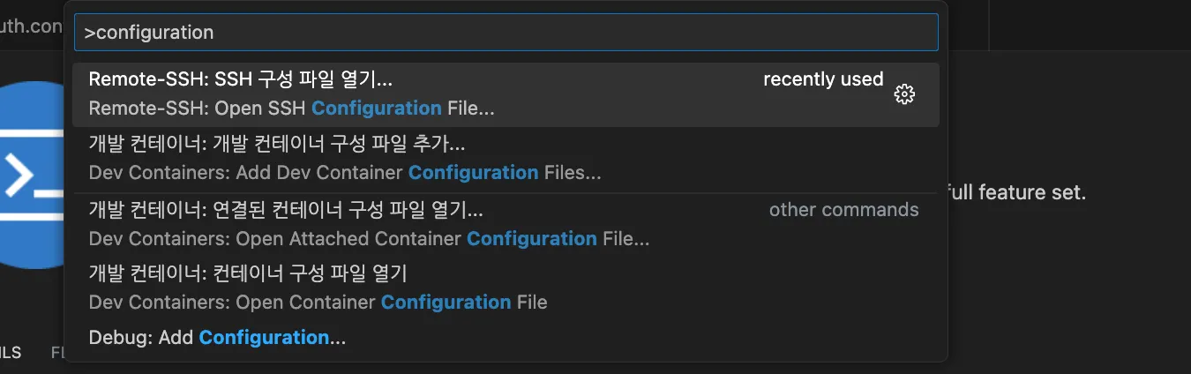Select Debug: Add Configuration command

point(217,338)
